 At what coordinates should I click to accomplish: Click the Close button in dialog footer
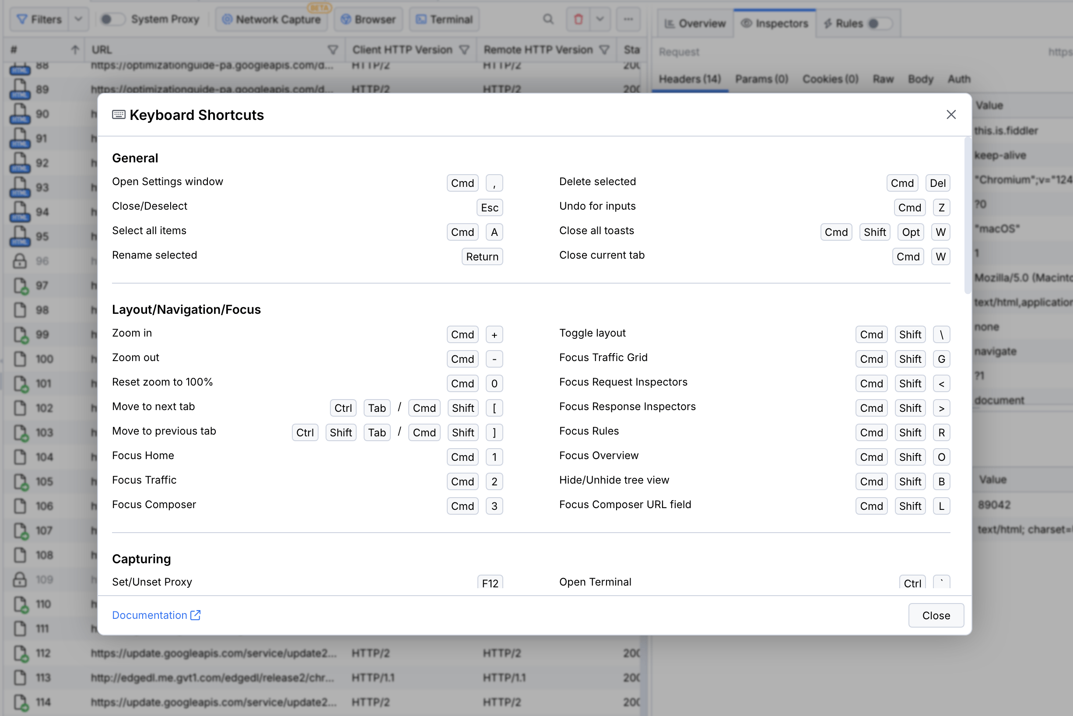pos(936,615)
